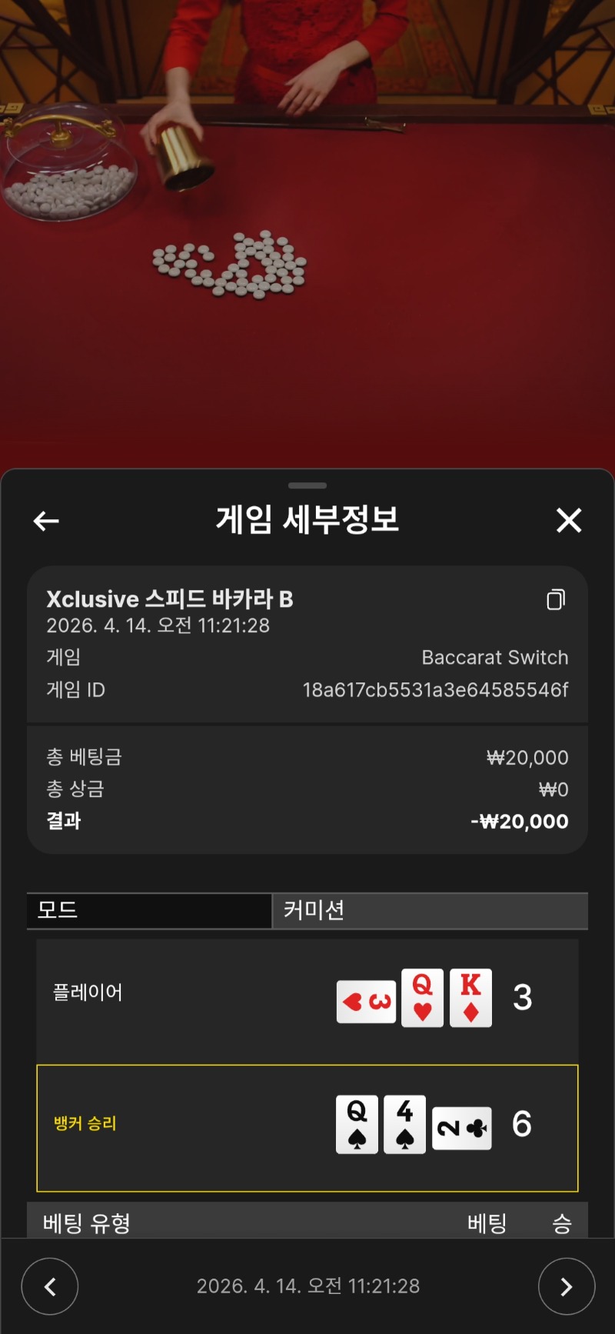Click the 베팅 유형 column header

pyautogui.click(x=87, y=1223)
